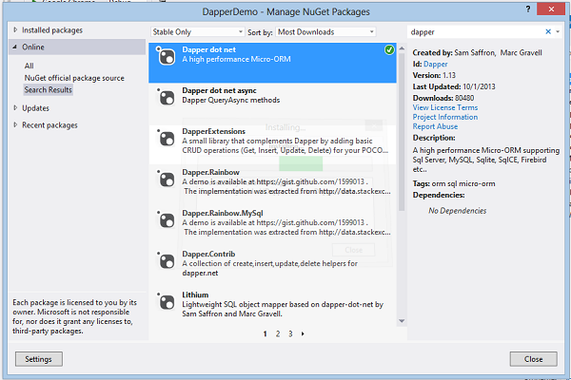The height and width of the screenshot is (380, 571).
Task: Click the Lithium package icon
Action: coord(166,301)
